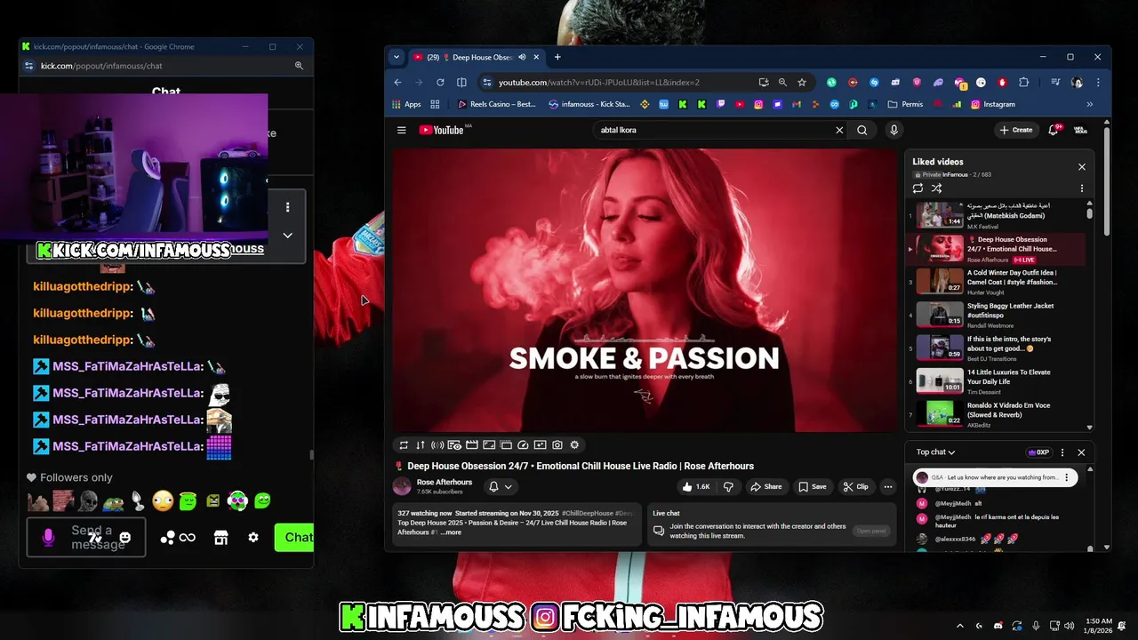Toggle playlist loop in Liked videos
The image size is (1138, 640).
pos(918,188)
